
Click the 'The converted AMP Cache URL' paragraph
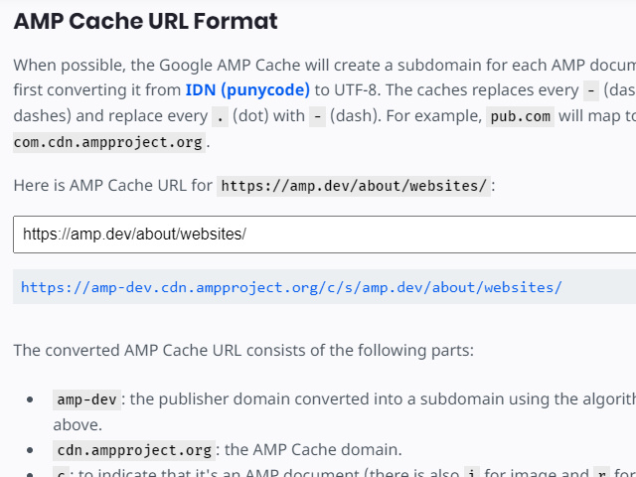[243, 351]
